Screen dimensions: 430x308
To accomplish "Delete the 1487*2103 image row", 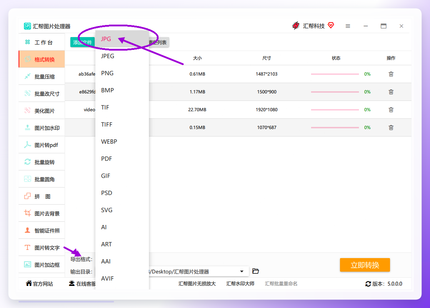I will coord(391,74).
